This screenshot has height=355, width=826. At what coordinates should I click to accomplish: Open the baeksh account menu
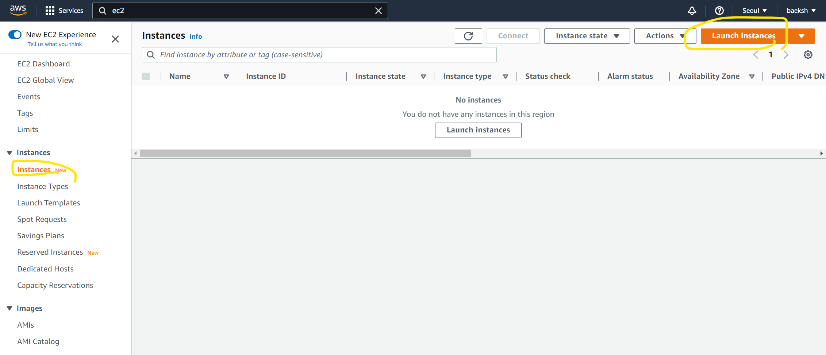(801, 11)
